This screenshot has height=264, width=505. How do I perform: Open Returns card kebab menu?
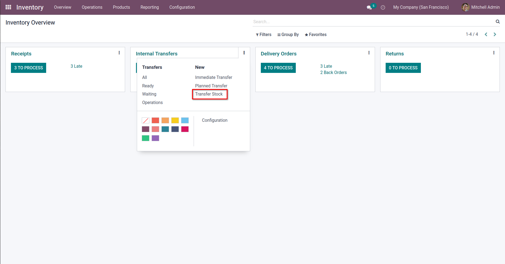click(494, 53)
